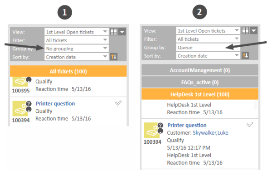Click the list layout icon in panel 1
Screen dimensions: 272x175
point(114,32)
